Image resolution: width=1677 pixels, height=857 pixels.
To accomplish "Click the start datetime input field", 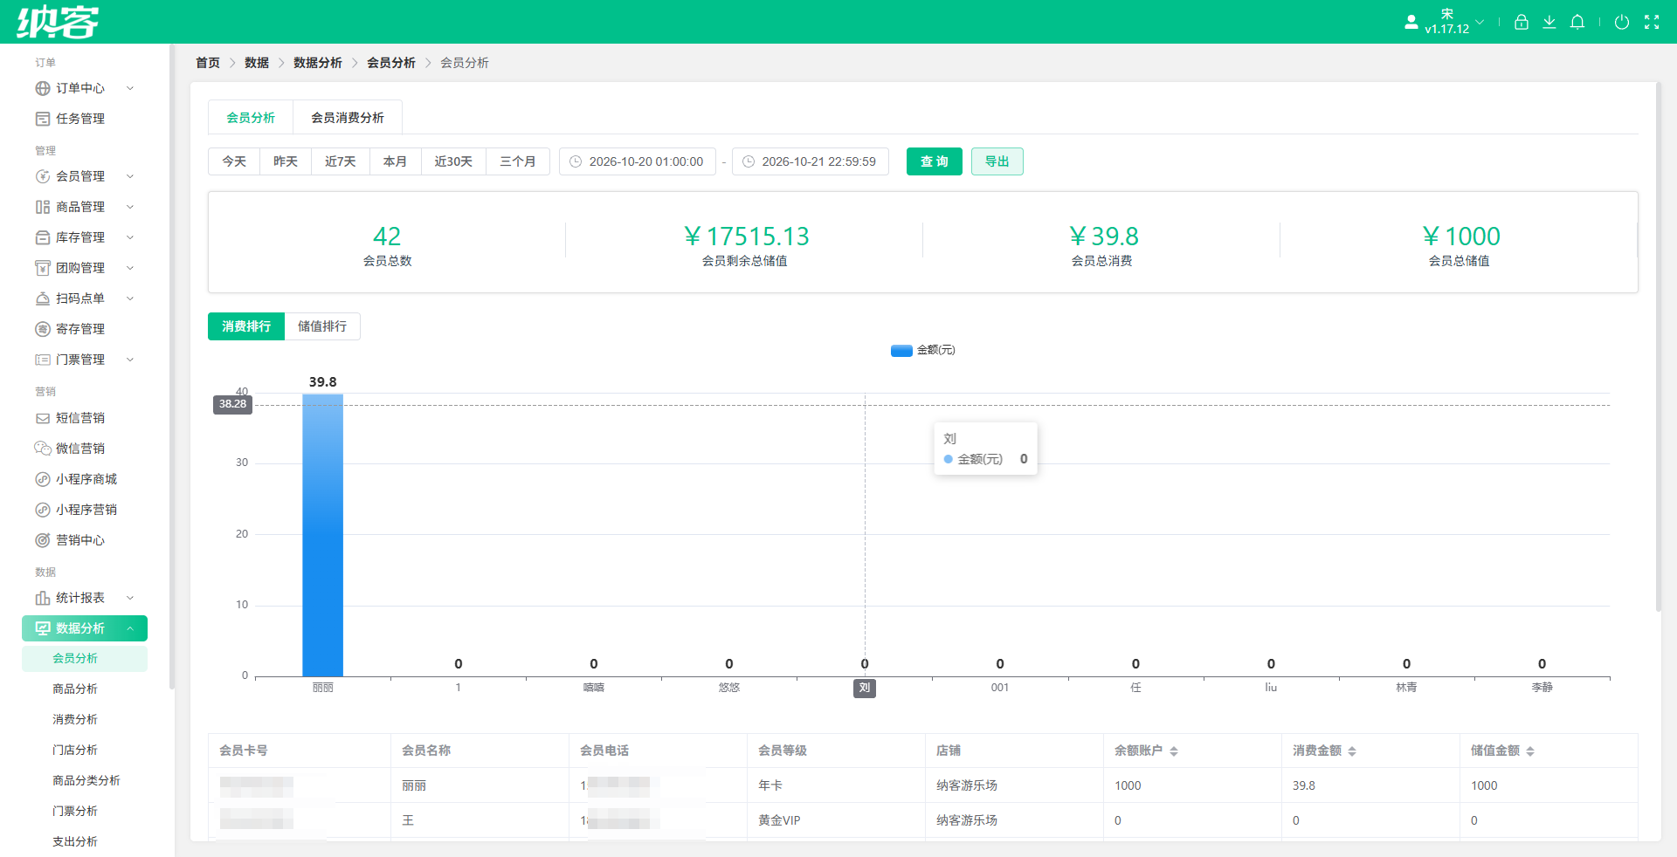I will pos(638,161).
